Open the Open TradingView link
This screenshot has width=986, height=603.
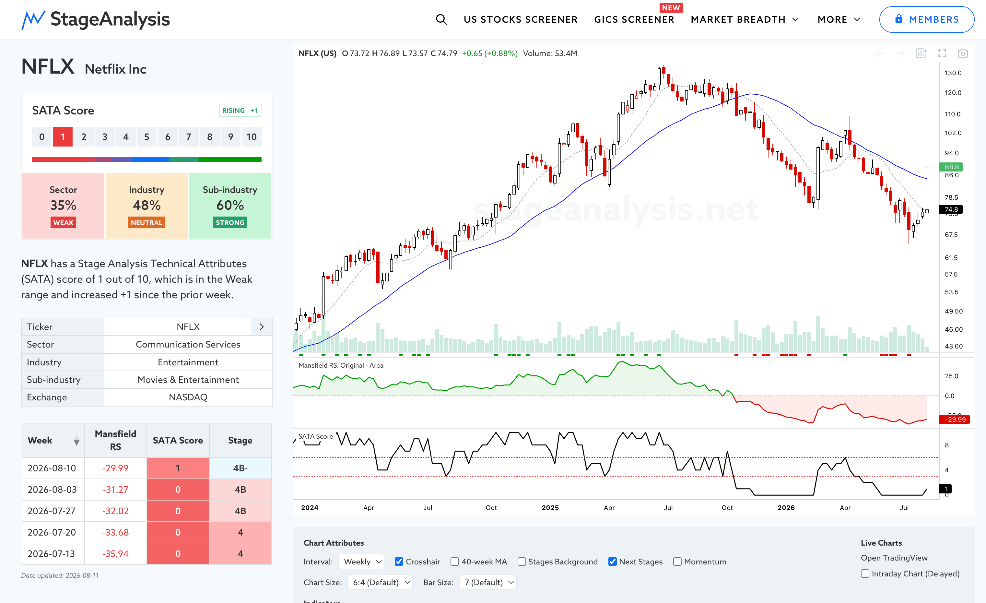click(894, 558)
